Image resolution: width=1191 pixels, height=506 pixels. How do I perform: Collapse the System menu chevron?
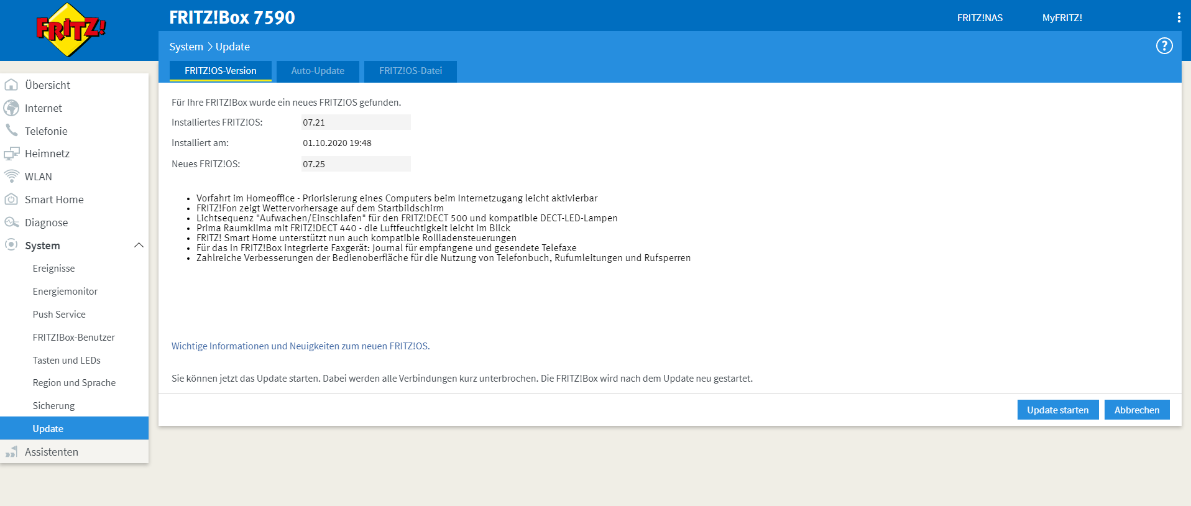(x=139, y=246)
